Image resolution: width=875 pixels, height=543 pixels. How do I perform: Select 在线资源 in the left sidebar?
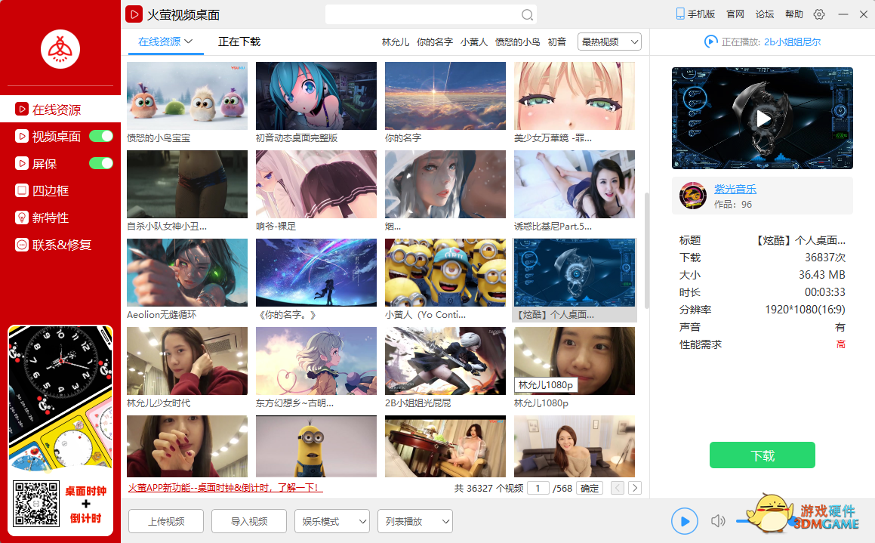click(60, 110)
